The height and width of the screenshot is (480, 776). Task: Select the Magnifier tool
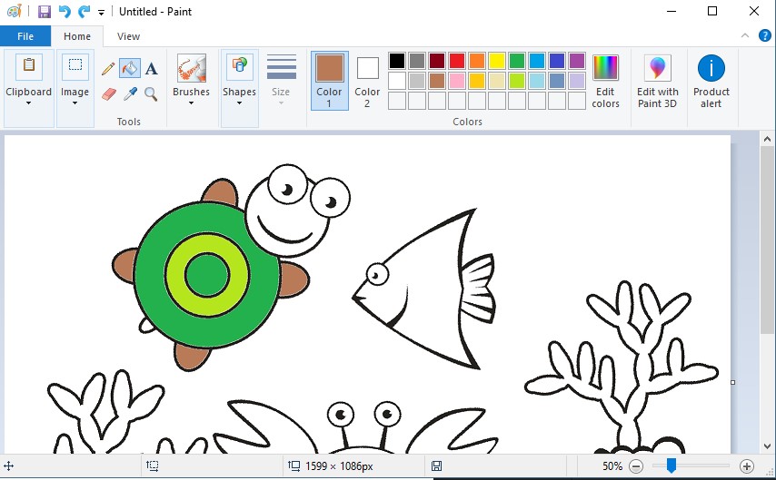[x=151, y=94]
